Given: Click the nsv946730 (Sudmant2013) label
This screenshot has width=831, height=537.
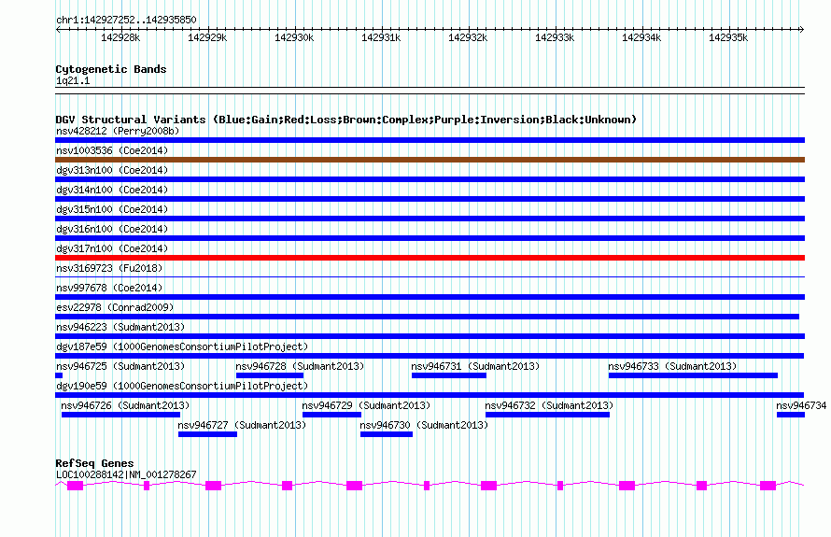Looking at the screenshot, I should click(424, 425).
